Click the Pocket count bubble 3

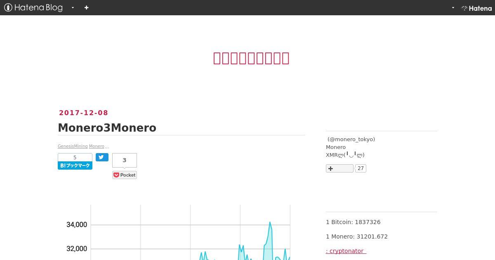124,161
